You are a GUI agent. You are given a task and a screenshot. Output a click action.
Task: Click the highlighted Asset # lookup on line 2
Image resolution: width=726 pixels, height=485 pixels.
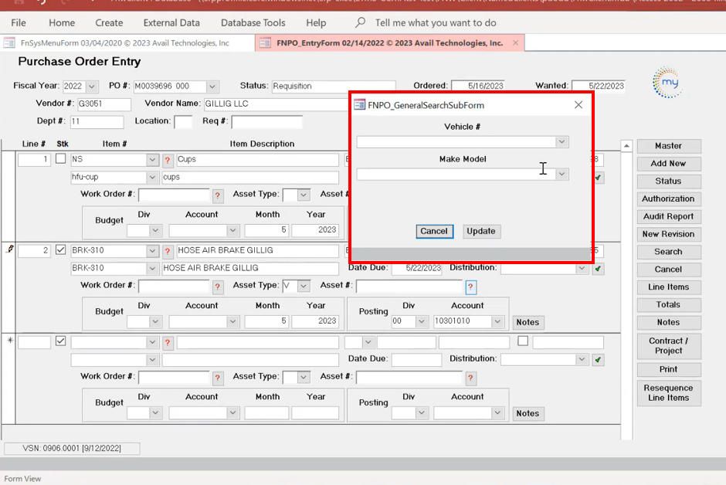[470, 287]
